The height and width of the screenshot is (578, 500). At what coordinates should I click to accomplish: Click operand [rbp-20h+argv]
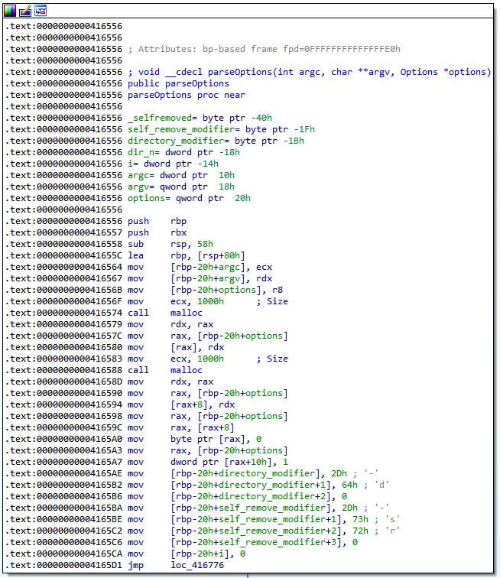[210, 278]
